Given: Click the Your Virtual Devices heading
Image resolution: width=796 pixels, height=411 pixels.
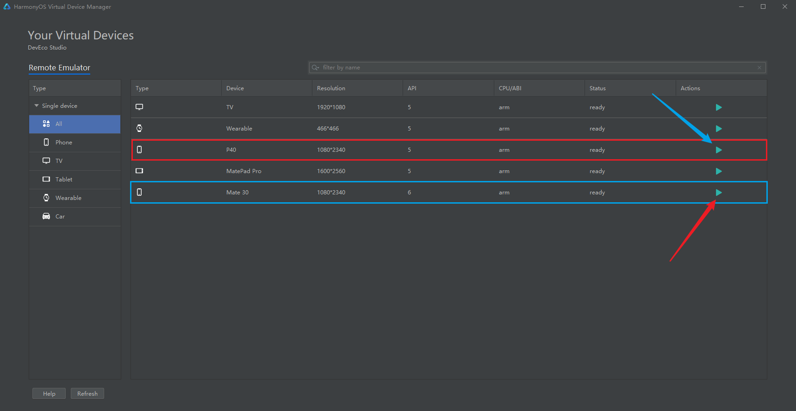Looking at the screenshot, I should [81, 35].
